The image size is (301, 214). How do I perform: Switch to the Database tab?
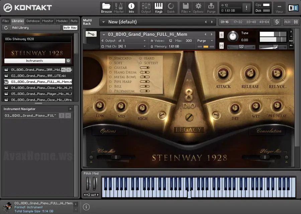click(x=33, y=21)
